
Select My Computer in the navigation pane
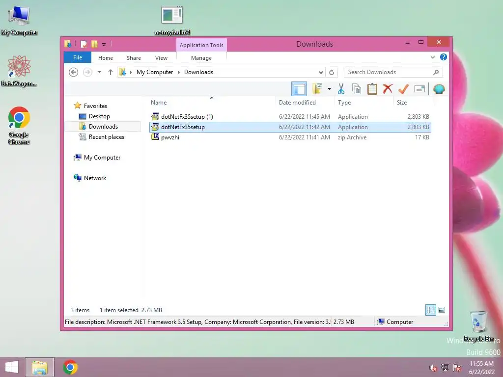click(x=102, y=158)
